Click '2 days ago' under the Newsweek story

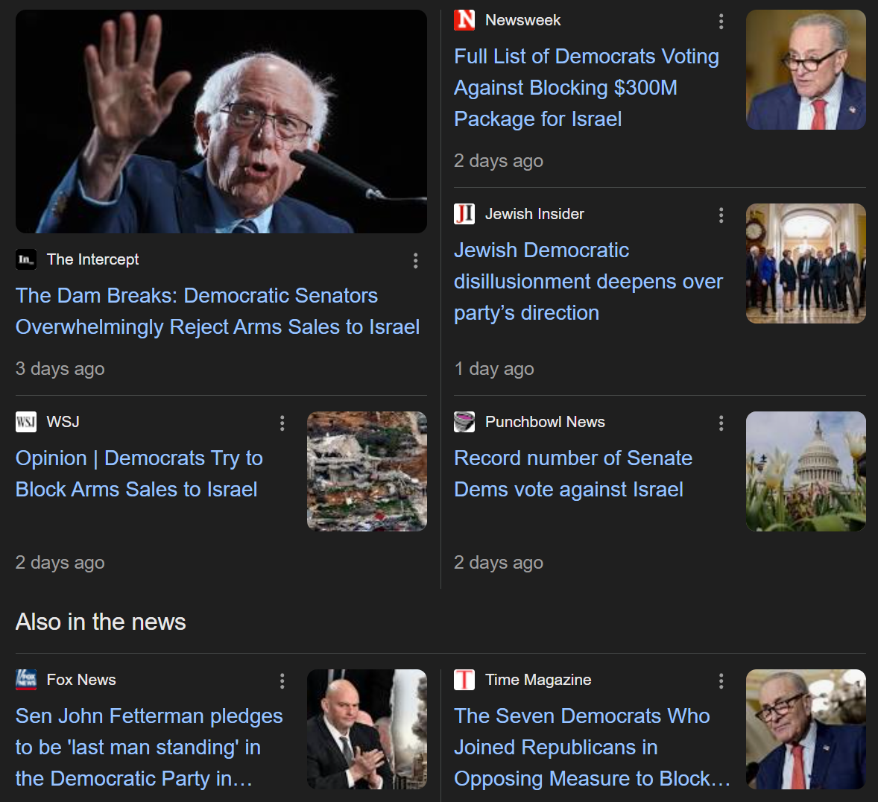coord(499,161)
